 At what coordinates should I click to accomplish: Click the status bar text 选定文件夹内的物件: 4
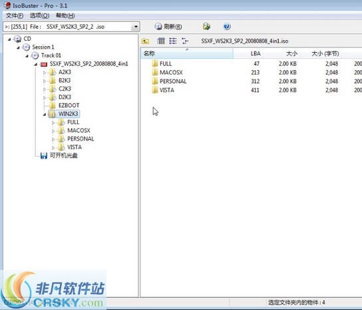click(x=296, y=302)
